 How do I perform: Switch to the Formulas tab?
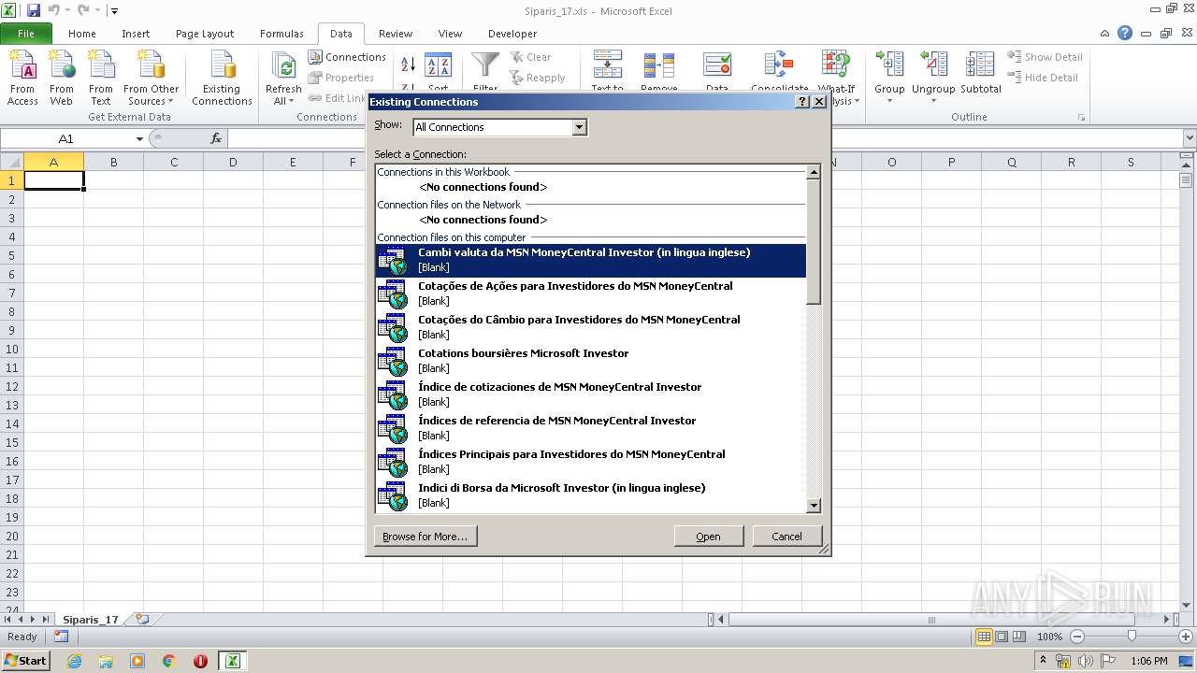tap(281, 34)
